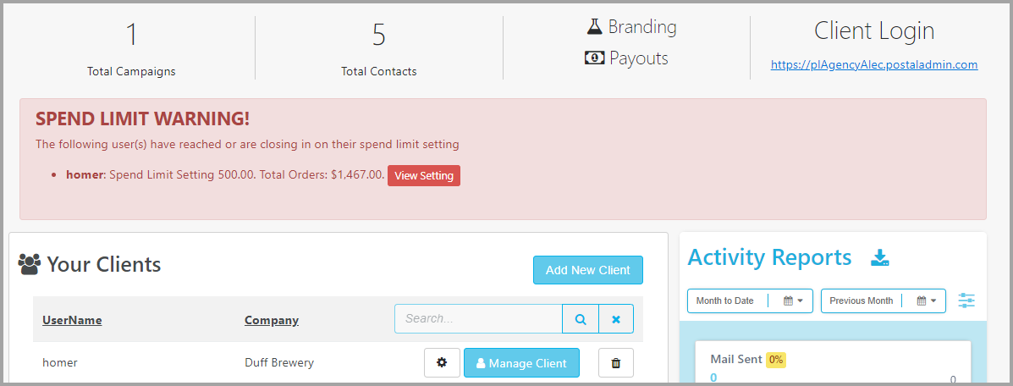The height and width of the screenshot is (386, 1013).
Task: Open the Payouts money icon
Action: (x=594, y=58)
